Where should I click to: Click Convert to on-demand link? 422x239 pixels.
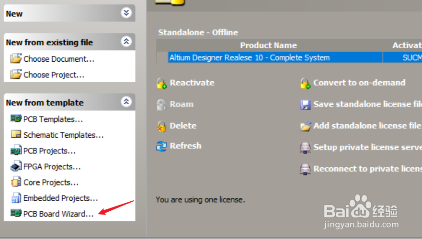pyautogui.click(x=359, y=82)
